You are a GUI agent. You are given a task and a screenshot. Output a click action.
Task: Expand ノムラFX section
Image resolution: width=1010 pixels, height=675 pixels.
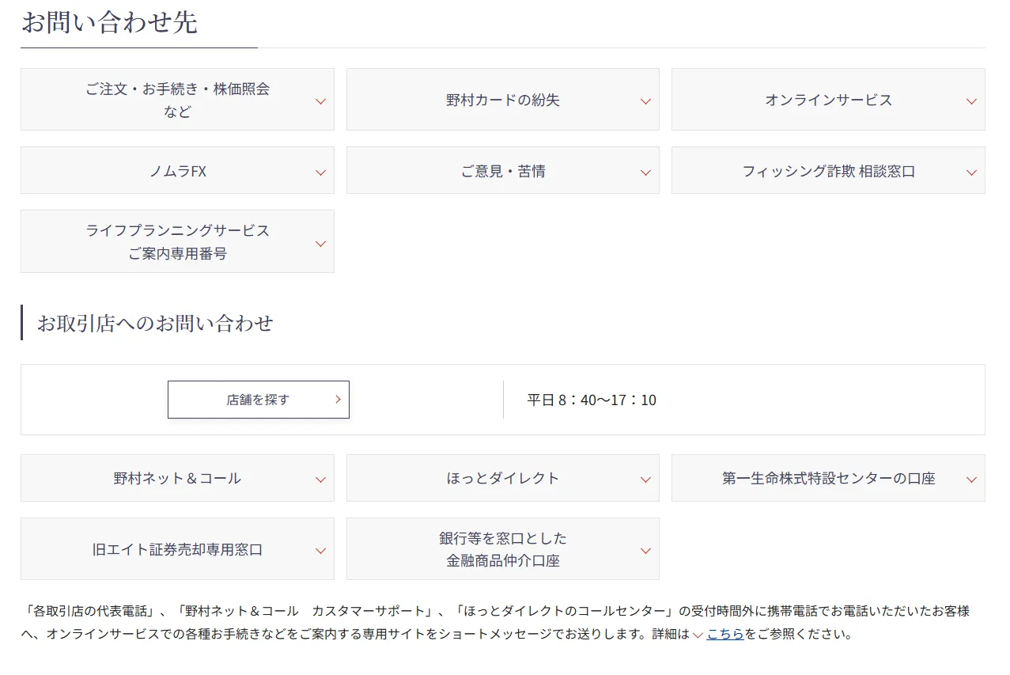point(177,170)
